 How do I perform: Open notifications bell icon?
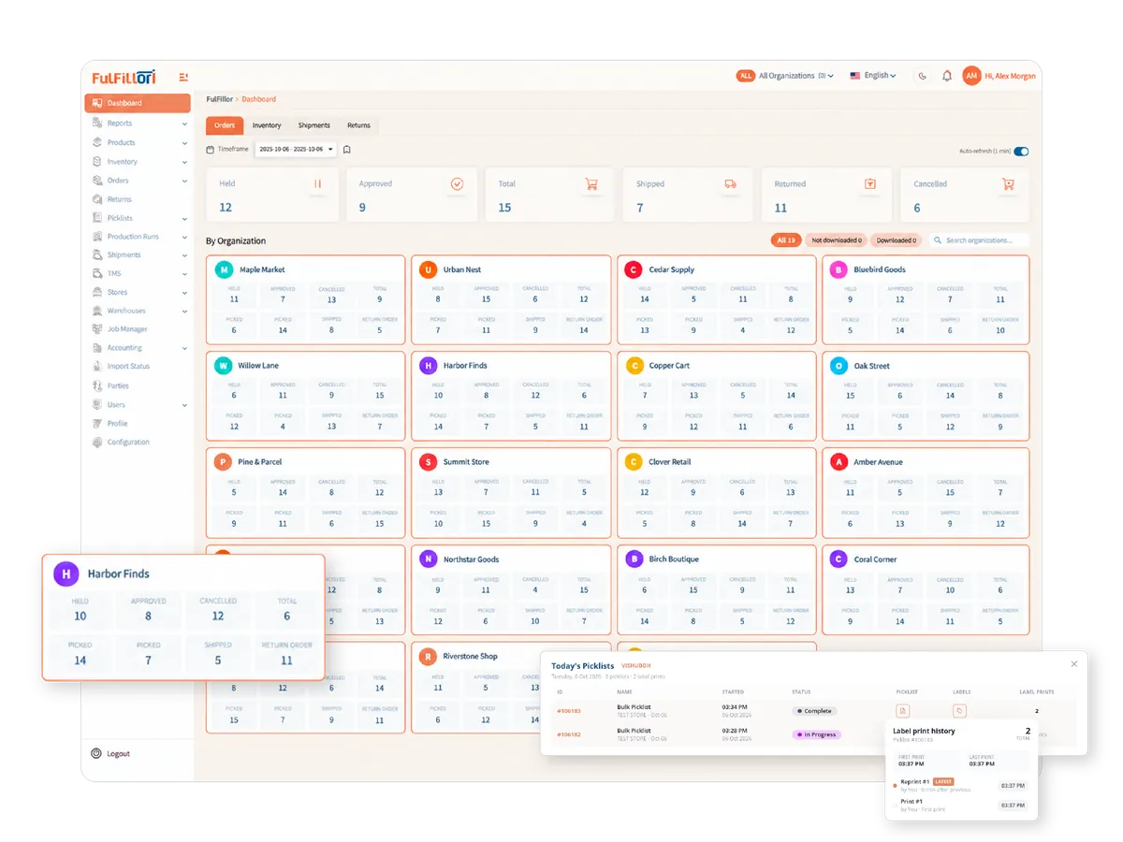pos(947,76)
